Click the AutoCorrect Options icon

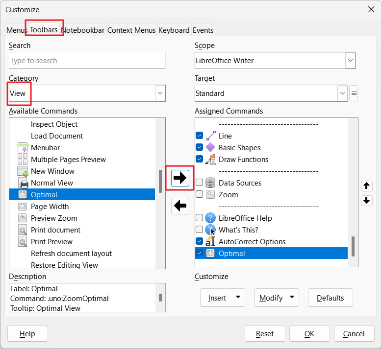click(210, 241)
